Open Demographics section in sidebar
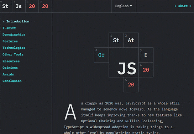This screenshot has width=194, height=134. coord(14,34)
